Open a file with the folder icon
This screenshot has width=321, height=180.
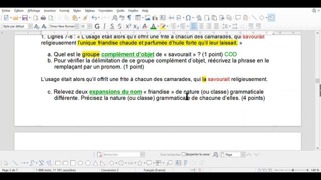(x=16, y=18)
